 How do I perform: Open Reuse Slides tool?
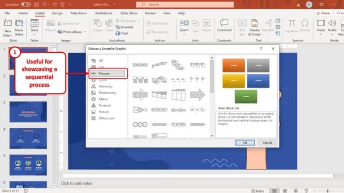19,28
